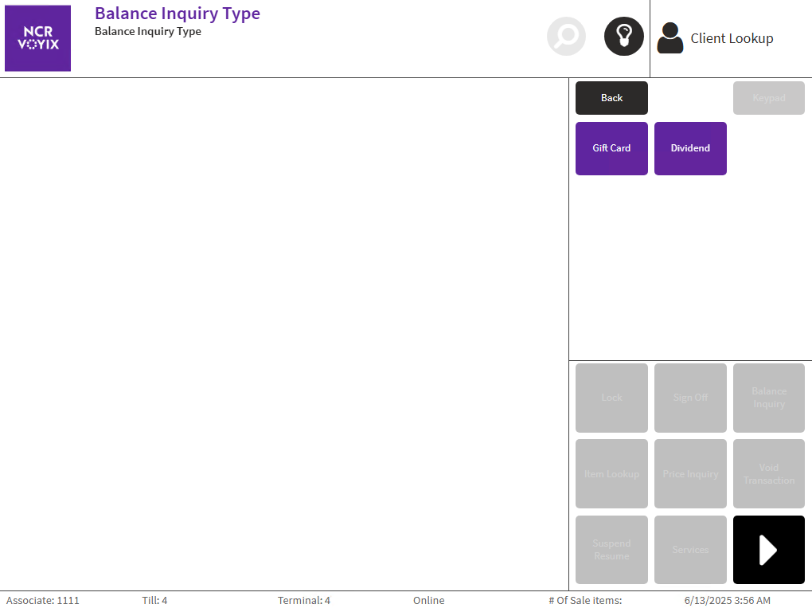Viewport: 812px width, 608px height.
Task: Open Client Lookup text label
Action: (732, 38)
